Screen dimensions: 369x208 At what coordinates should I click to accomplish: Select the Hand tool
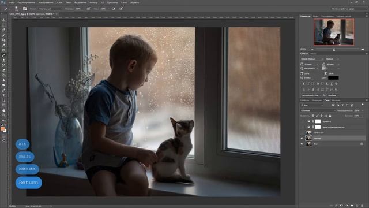click(3, 110)
